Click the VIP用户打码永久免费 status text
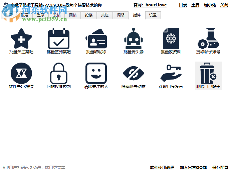 [34, 168]
